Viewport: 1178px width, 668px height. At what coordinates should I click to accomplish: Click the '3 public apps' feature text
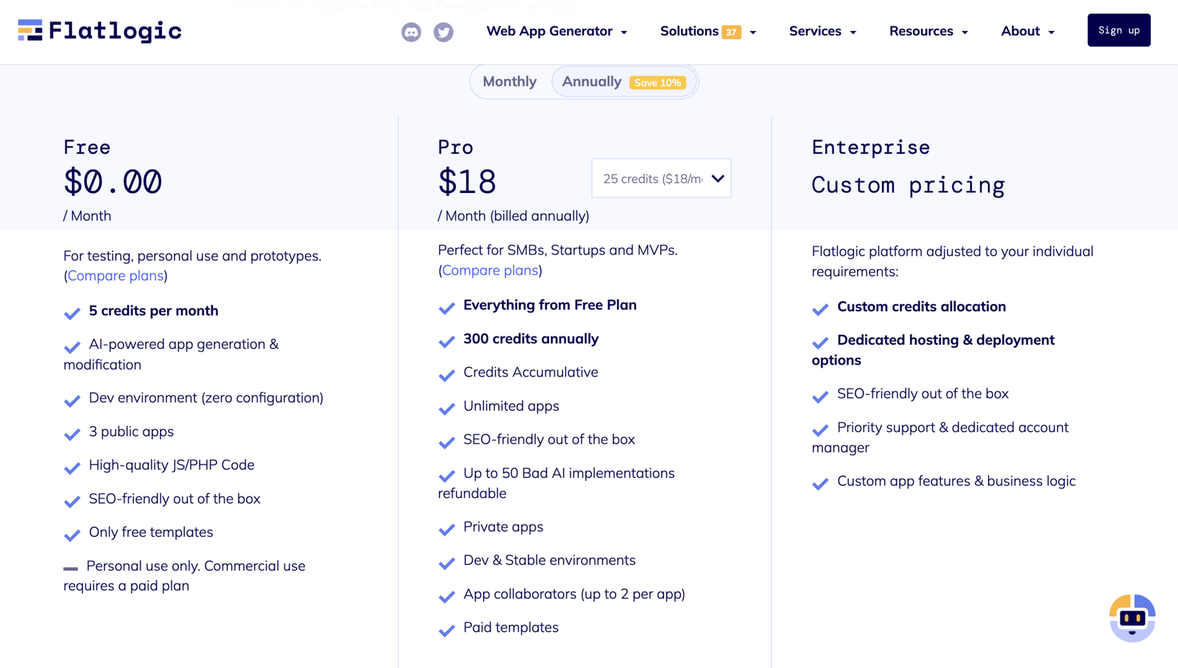click(131, 432)
